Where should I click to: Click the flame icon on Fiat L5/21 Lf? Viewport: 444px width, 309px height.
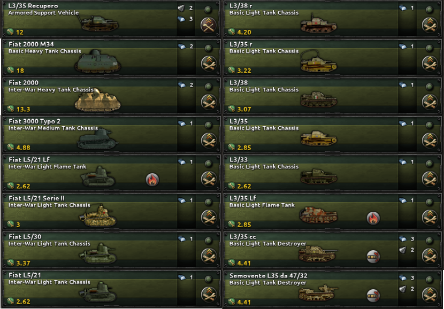pos(152,180)
